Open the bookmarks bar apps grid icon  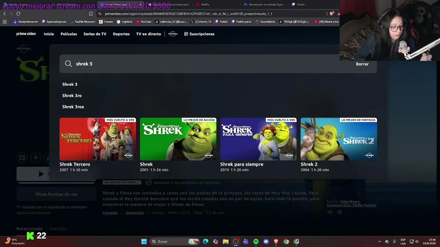point(4,22)
